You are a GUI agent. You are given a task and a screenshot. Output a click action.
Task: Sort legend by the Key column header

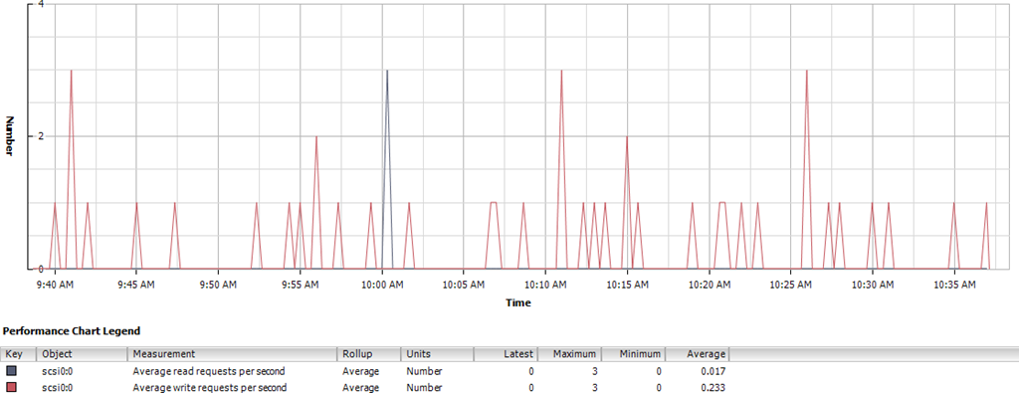coord(19,354)
